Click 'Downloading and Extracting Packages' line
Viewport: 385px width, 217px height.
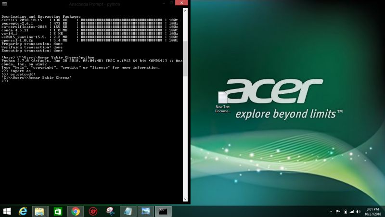click(x=41, y=17)
